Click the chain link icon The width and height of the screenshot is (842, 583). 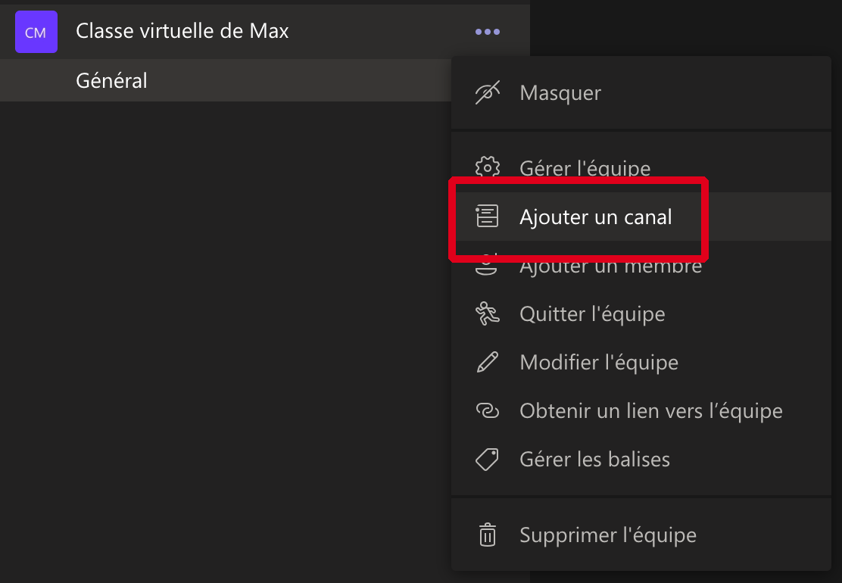(487, 410)
